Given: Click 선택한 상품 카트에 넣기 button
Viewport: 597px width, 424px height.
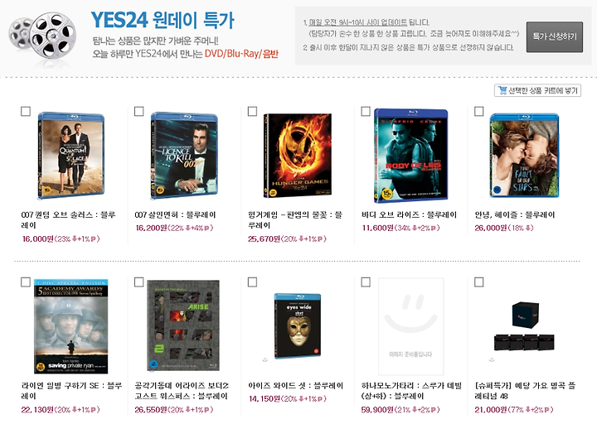Looking at the screenshot, I should [x=537, y=90].
